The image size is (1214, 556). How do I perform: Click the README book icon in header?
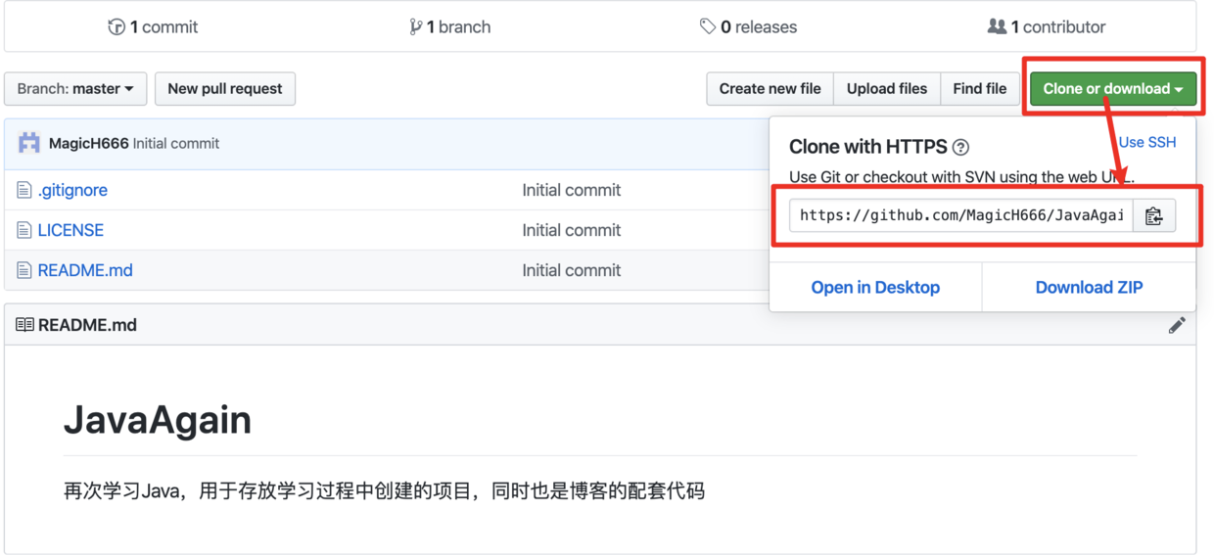24,325
